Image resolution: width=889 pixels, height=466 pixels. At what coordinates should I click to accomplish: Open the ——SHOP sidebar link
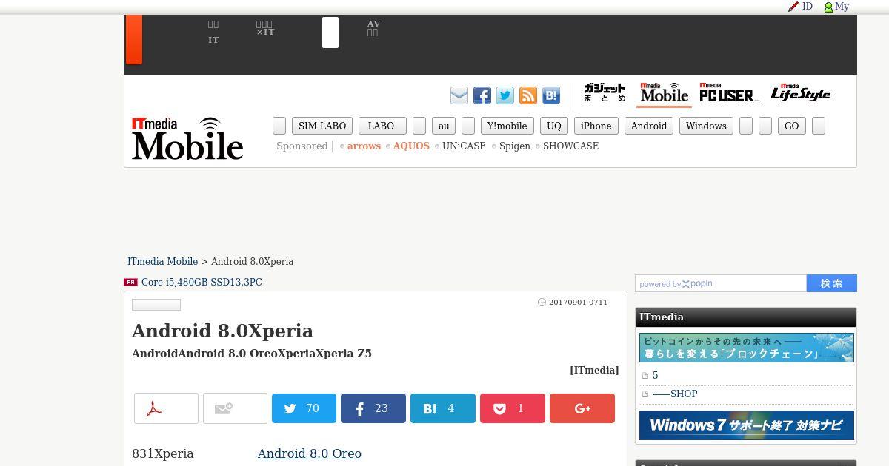(x=675, y=394)
